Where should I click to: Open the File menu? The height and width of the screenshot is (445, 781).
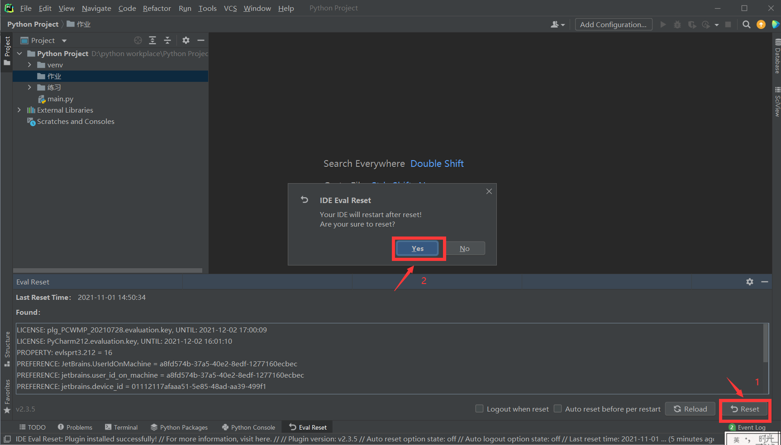click(26, 8)
